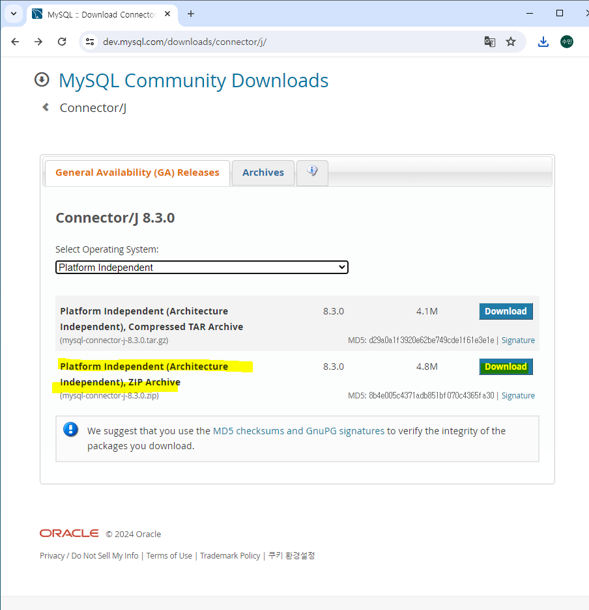The height and width of the screenshot is (610, 589).
Task: Open Google Translate icon in address bar
Action: pos(490,42)
